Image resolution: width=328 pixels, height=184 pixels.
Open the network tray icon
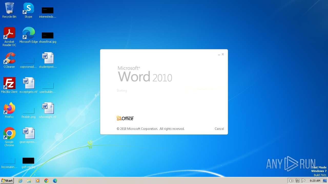tap(298, 181)
